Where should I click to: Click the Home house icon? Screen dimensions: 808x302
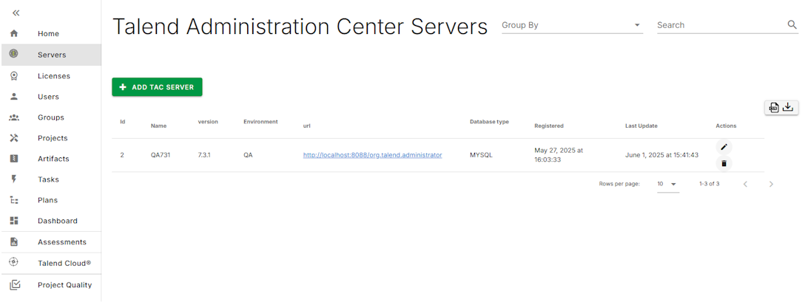pos(14,33)
